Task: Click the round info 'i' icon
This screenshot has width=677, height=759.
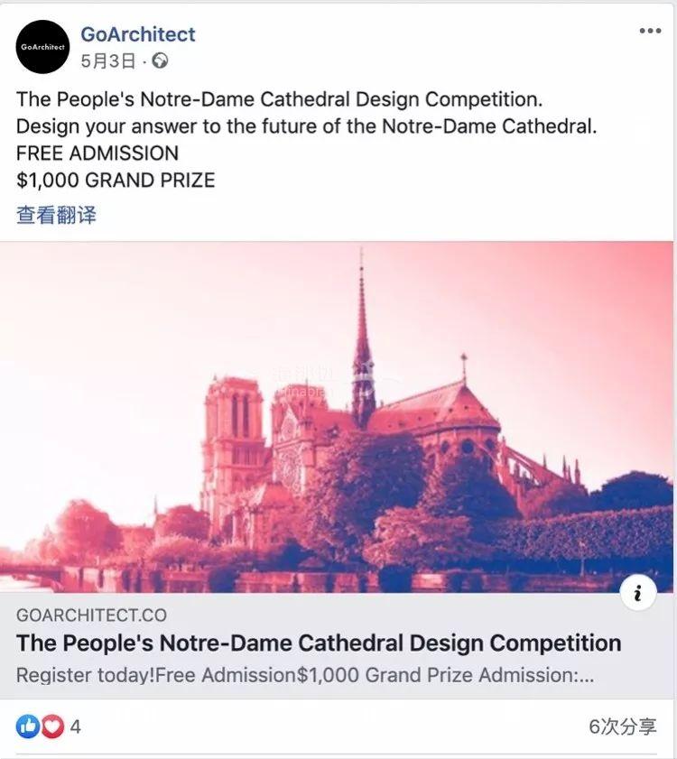Action: [x=638, y=593]
